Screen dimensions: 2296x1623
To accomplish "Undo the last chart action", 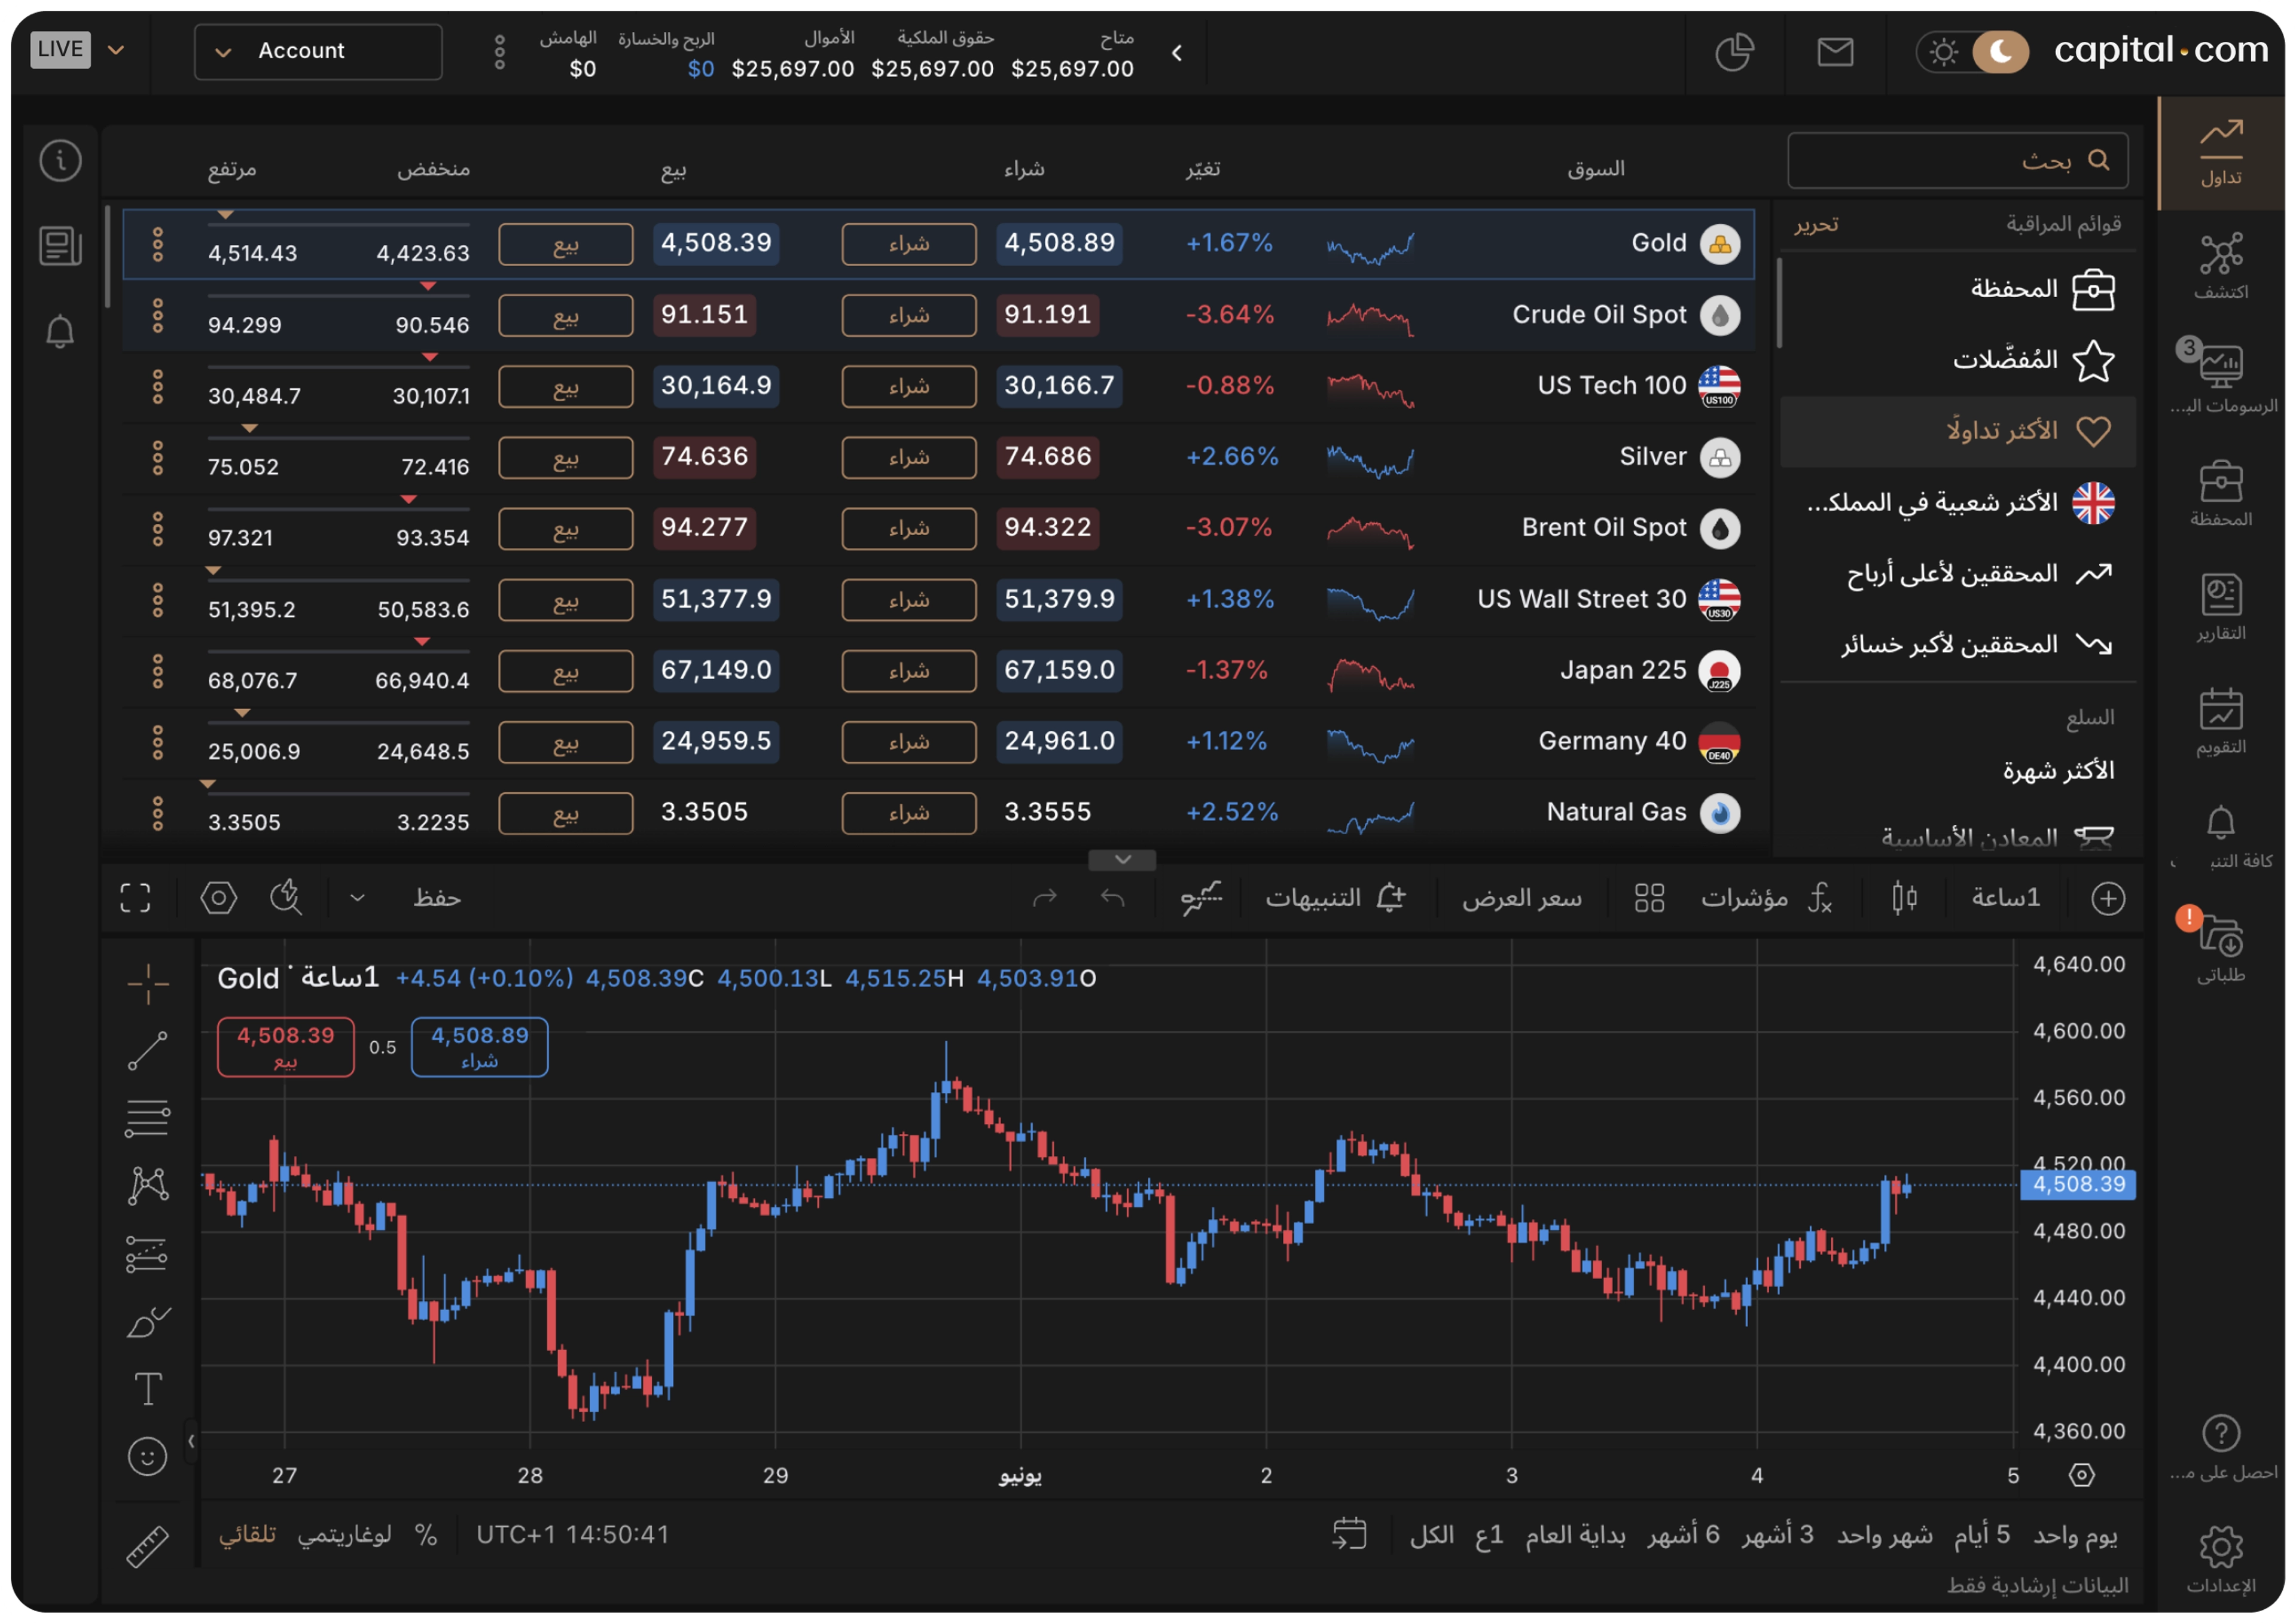I will pos(1112,898).
